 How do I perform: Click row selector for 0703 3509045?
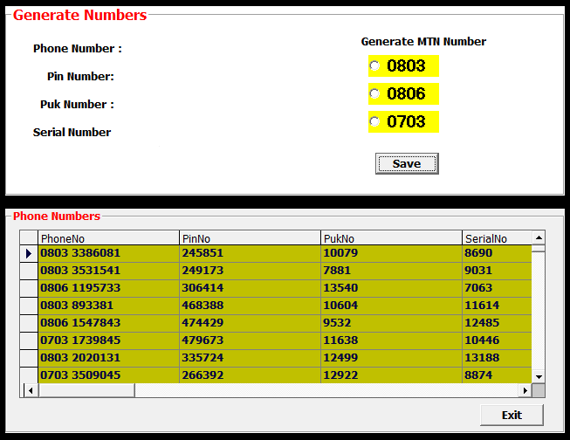(29, 375)
